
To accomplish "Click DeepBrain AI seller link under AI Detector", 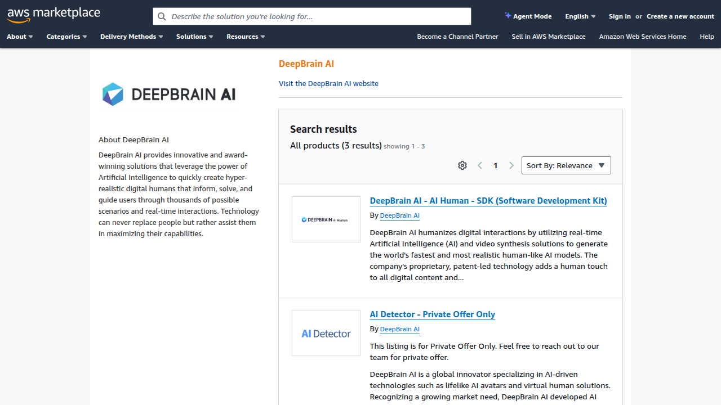I will pos(400,329).
